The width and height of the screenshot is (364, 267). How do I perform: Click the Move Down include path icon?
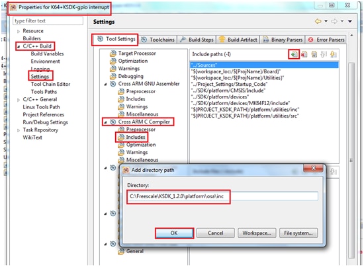pos(333,54)
